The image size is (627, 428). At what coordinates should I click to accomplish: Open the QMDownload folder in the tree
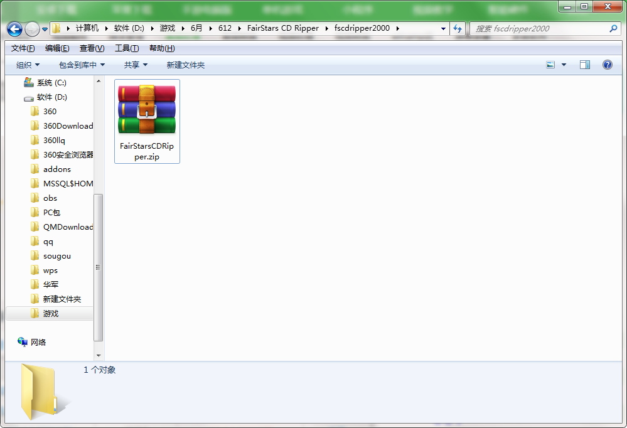pyautogui.click(x=62, y=227)
